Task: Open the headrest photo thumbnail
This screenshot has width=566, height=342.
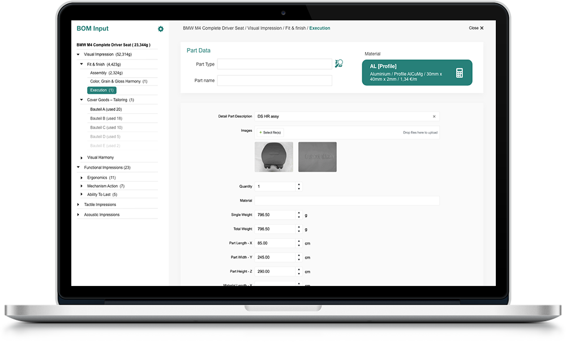Action: [274, 157]
